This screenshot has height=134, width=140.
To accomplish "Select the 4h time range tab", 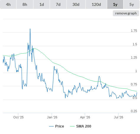I will pyautogui.click(x=8, y=4).
